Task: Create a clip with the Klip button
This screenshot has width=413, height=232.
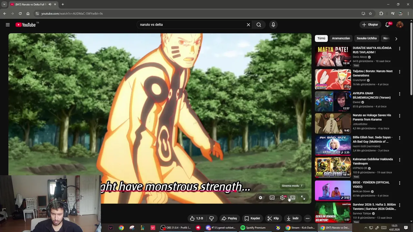Action: click(x=273, y=218)
